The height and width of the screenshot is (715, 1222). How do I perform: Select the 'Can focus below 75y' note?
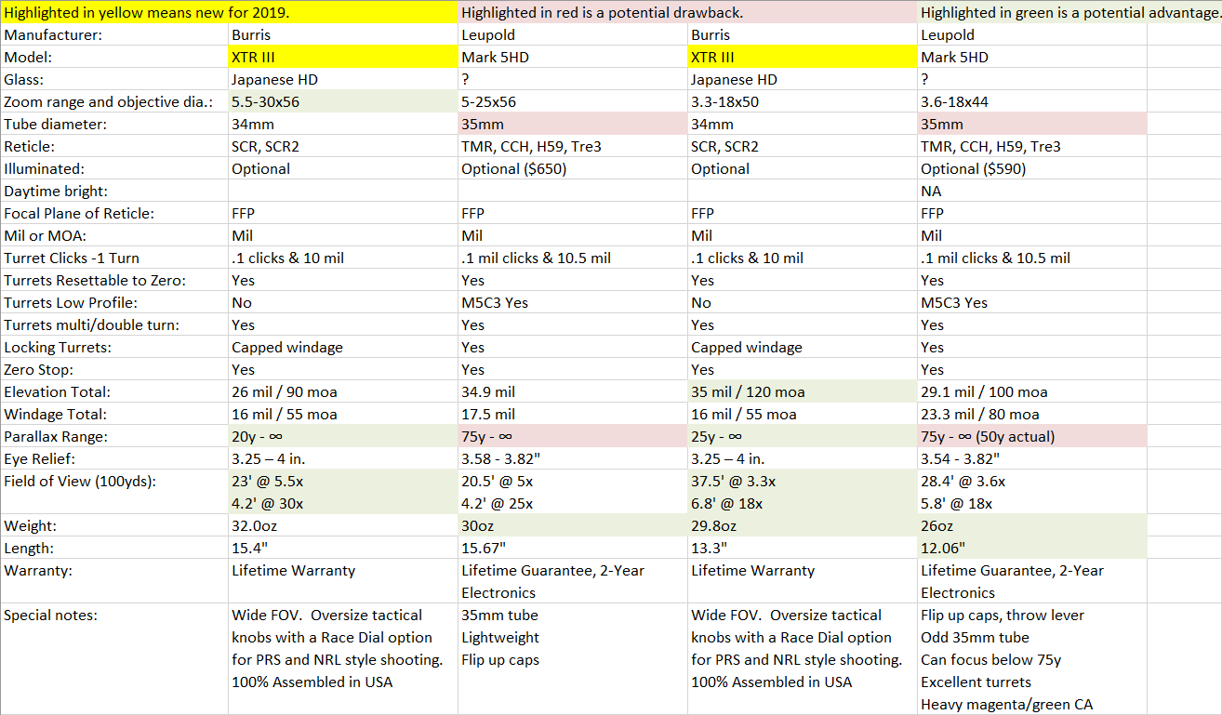point(991,659)
